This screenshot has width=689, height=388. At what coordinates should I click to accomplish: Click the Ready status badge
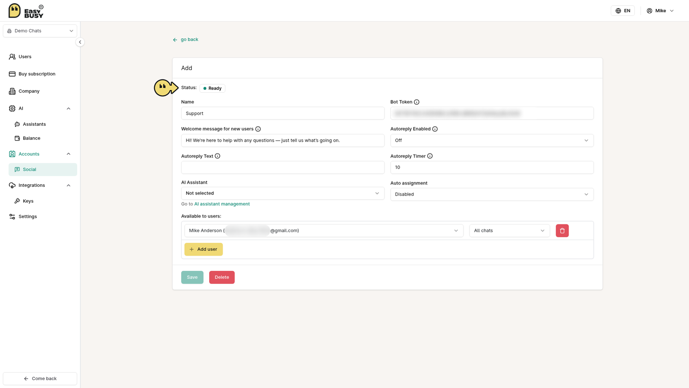coord(212,88)
